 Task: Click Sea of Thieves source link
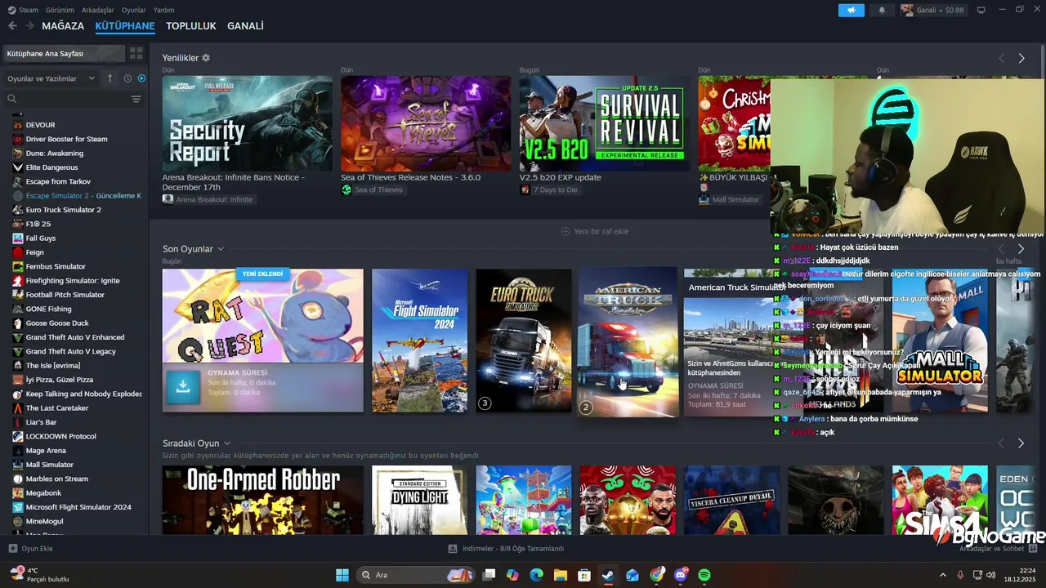point(372,189)
